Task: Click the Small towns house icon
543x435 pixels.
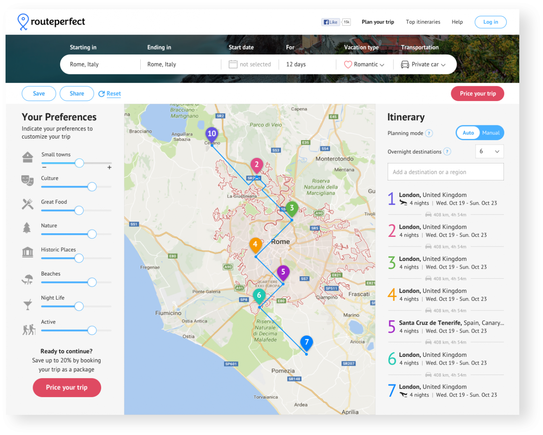Action: click(28, 157)
